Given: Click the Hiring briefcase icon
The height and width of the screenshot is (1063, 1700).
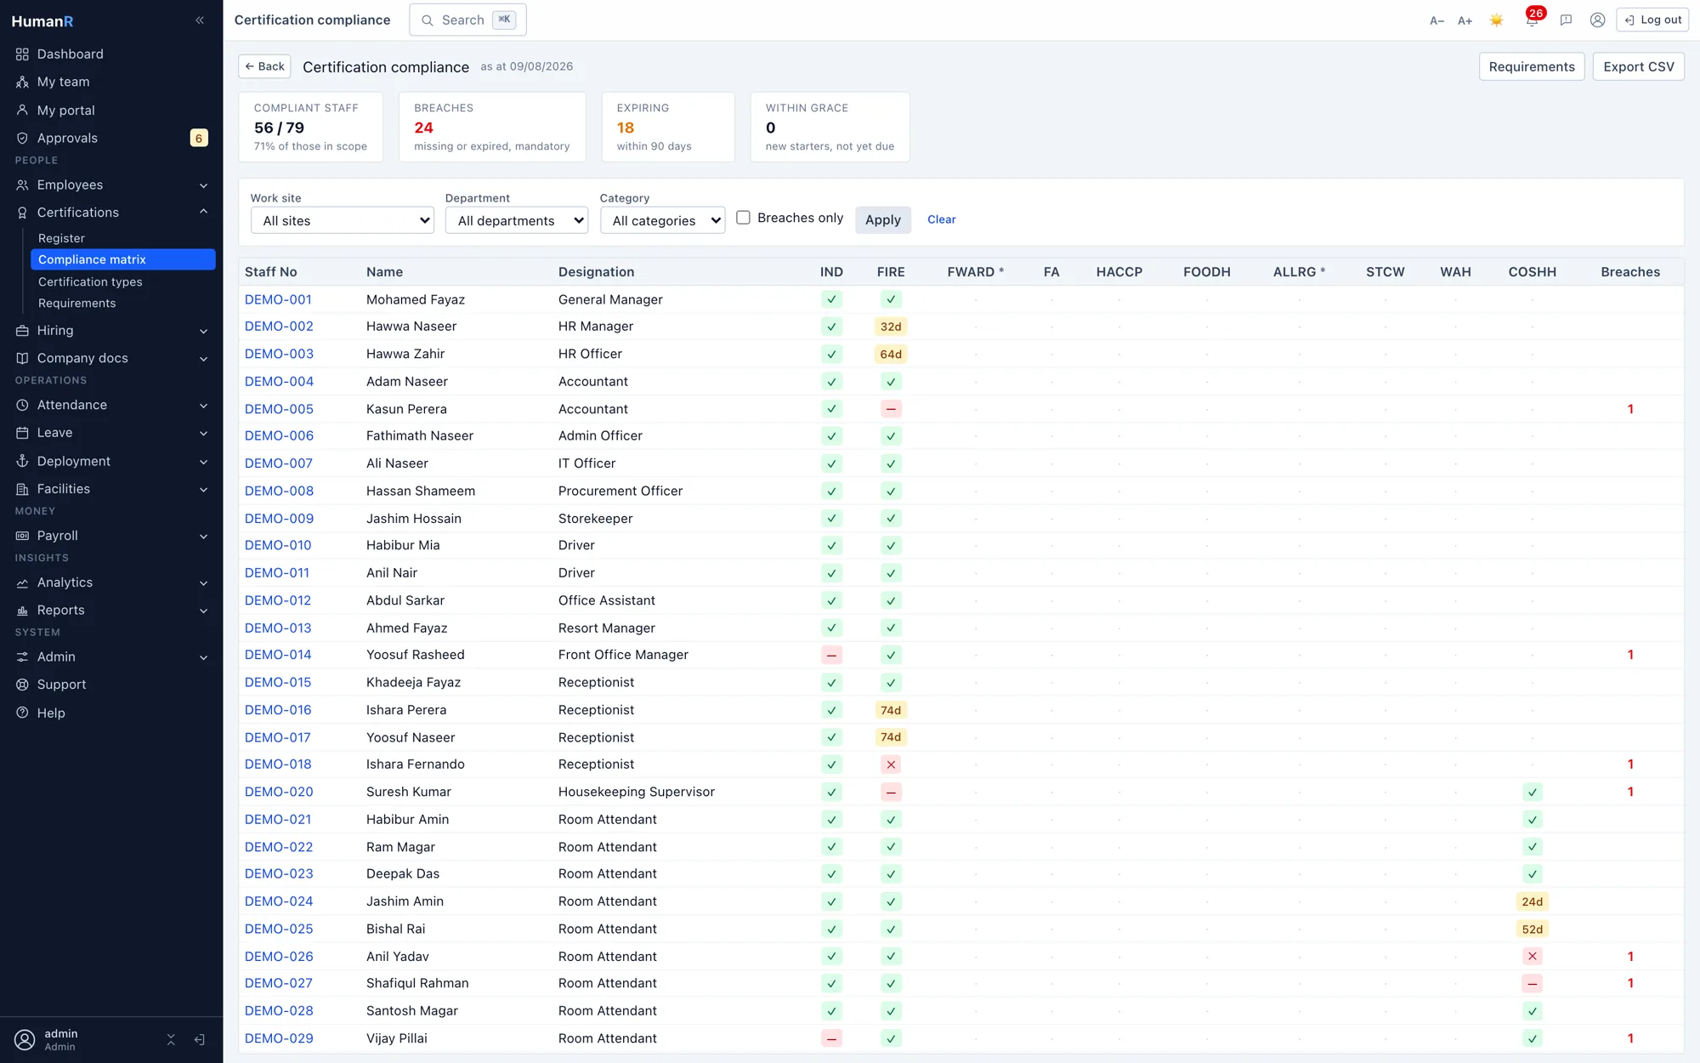Looking at the screenshot, I should tap(22, 330).
